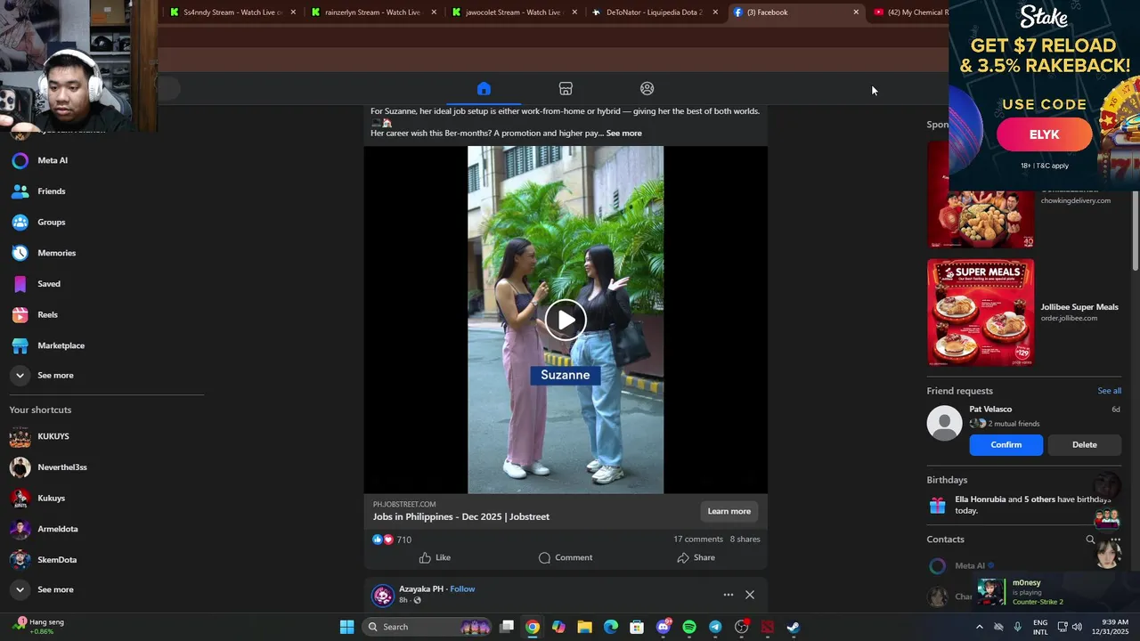Open Steam from taskbar
The width and height of the screenshot is (1140, 641).
pos(794,627)
